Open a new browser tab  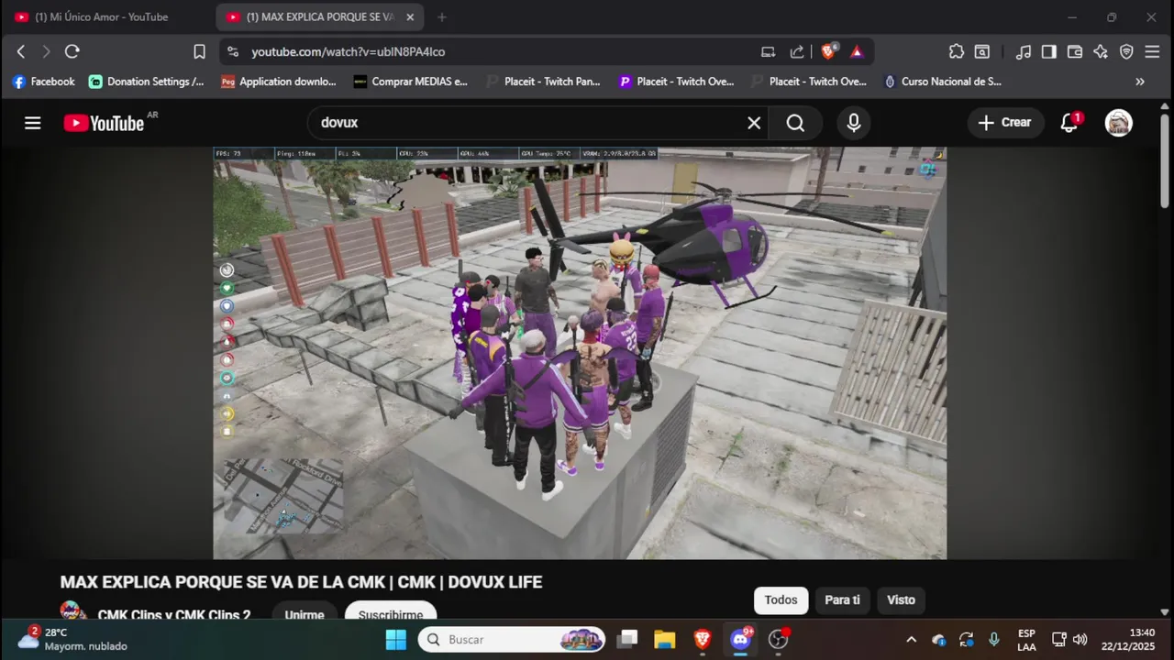(x=442, y=17)
